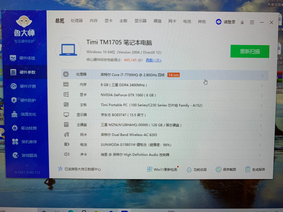Click 保存截图 to save screenshot
283x212 pixels.
(226, 170)
